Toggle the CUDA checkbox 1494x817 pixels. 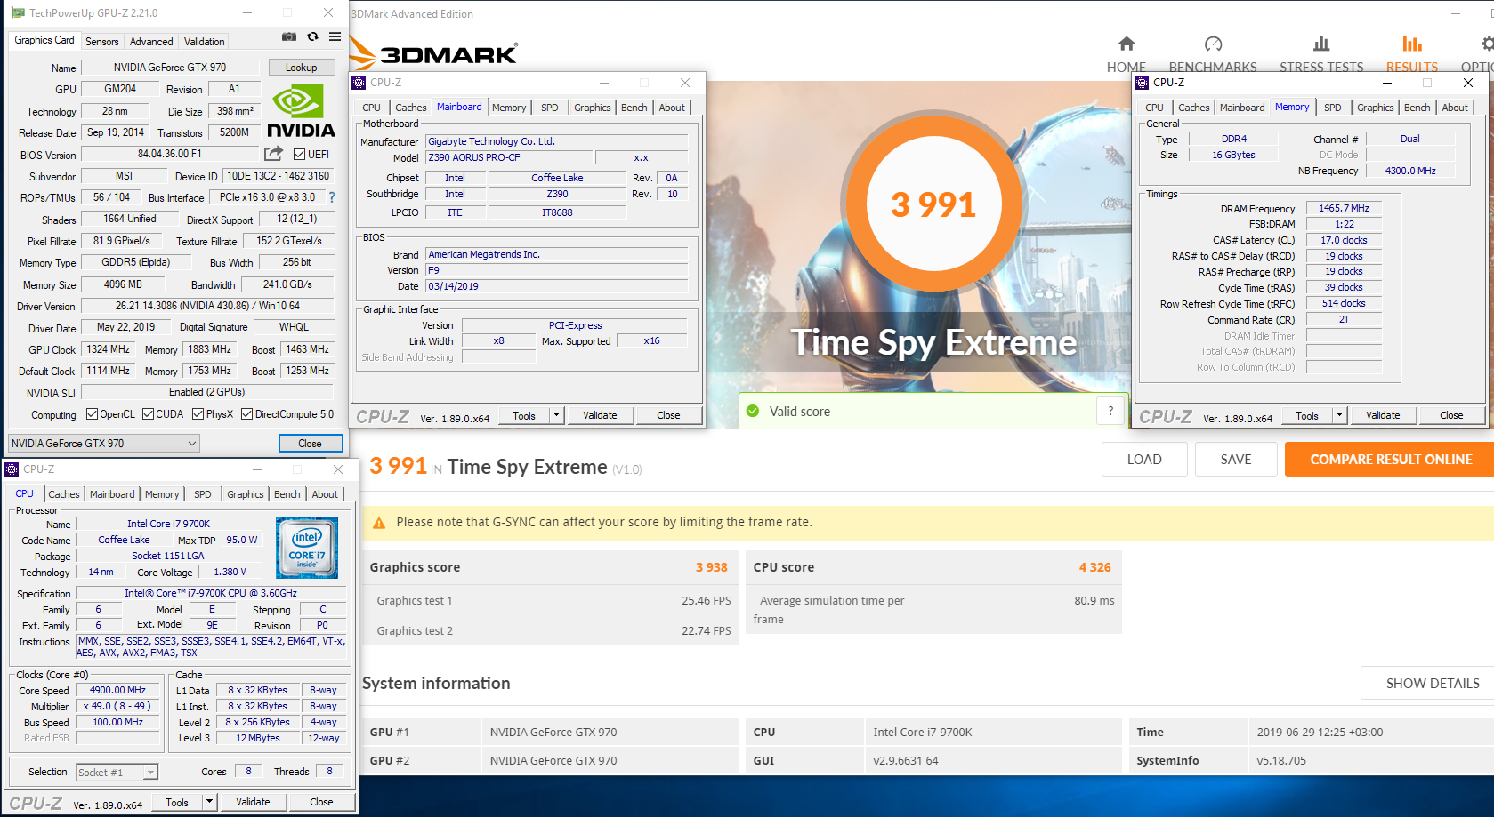149,414
